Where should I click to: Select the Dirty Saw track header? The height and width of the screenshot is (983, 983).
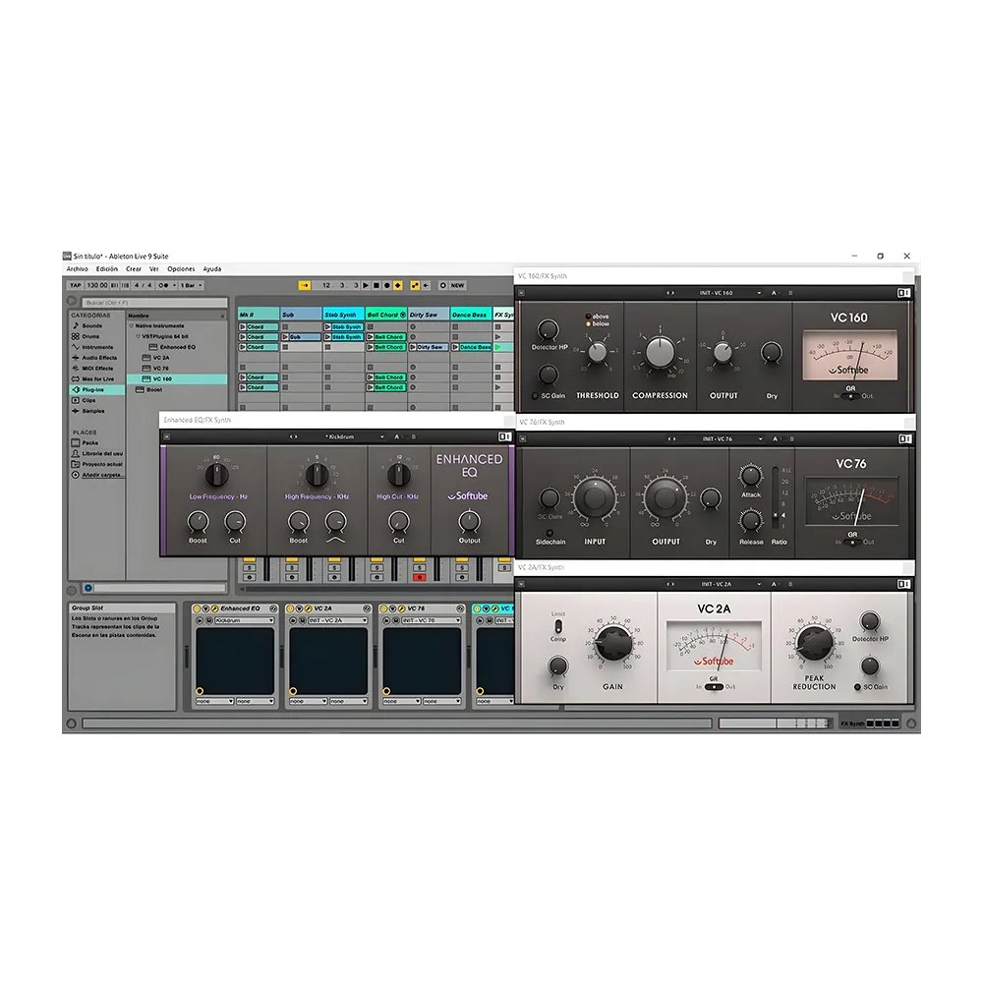tap(429, 315)
